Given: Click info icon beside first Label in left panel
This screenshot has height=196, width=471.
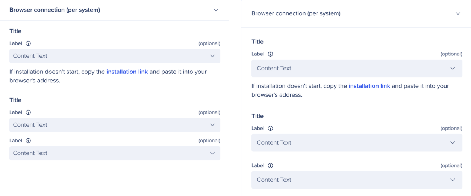Looking at the screenshot, I should pyautogui.click(x=28, y=43).
